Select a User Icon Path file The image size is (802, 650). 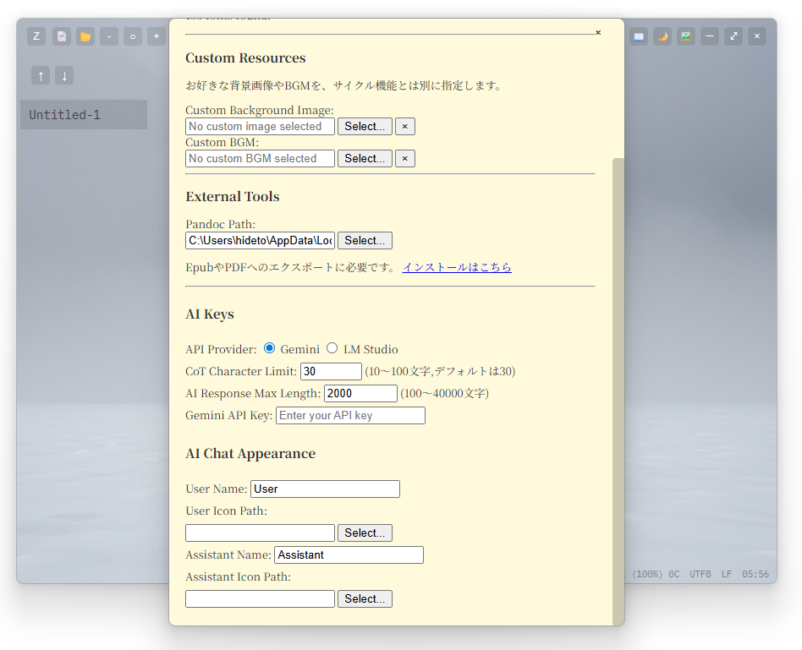click(365, 533)
